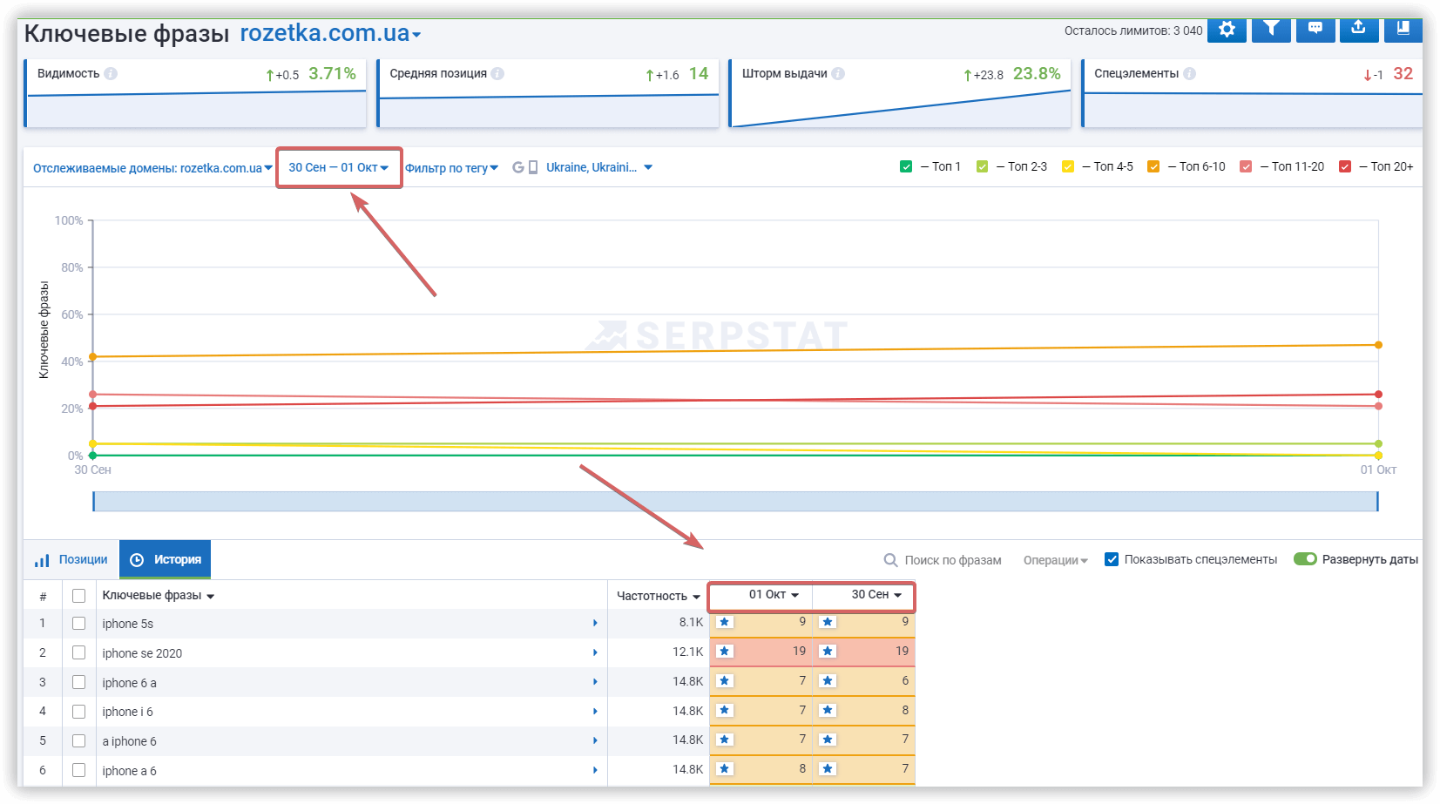Expand the Фильтр по тегу dropdown
Image resolution: width=1440 pixels, height=804 pixels.
451,168
